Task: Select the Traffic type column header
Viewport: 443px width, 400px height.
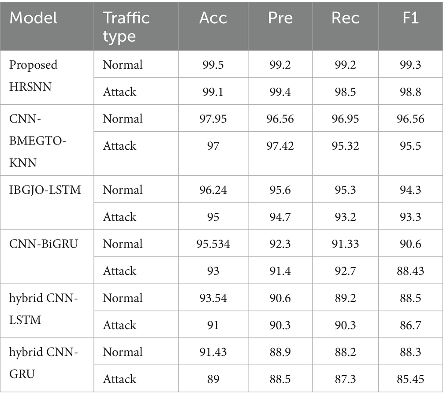Action: [136, 26]
